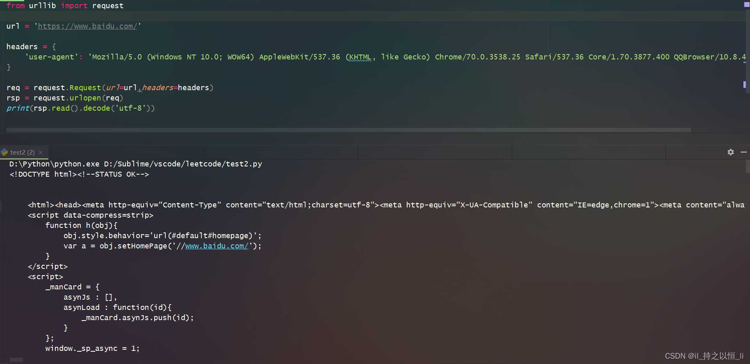Screen dimensions: 750x364
Task: Click the 'function h(obj){' output line
Action: coord(82,225)
